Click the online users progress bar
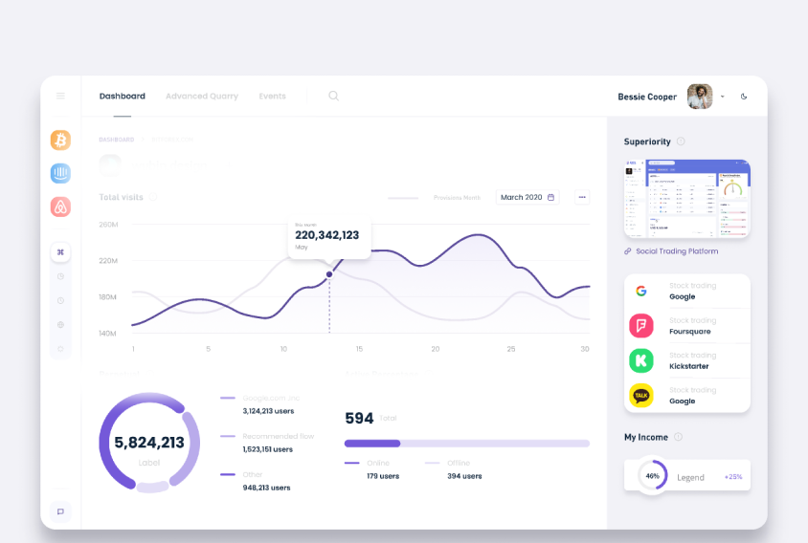 pyautogui.click(x=372, y=444)
